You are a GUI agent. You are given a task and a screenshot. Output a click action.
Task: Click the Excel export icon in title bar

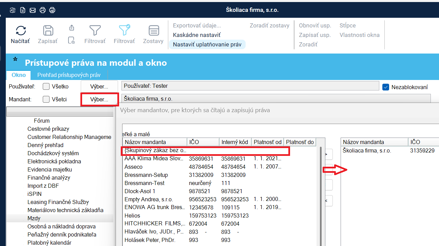tap(13, 10)
